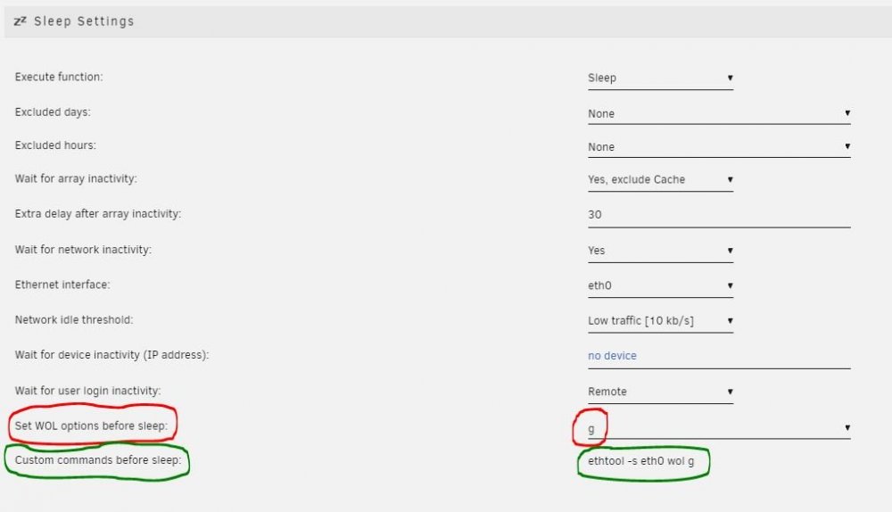Open Set WOL options before sleep dropdown

click(x=719, y=428)
